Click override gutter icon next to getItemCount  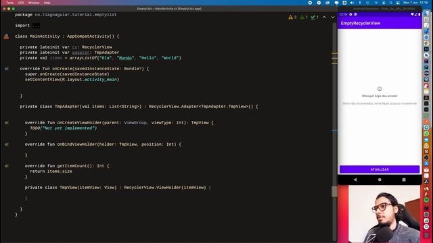pyautogui.click(x=7, y=166)
